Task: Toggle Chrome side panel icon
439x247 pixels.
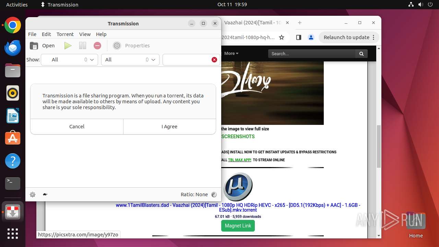Action: pyautogui.click(x=299, y=37)
